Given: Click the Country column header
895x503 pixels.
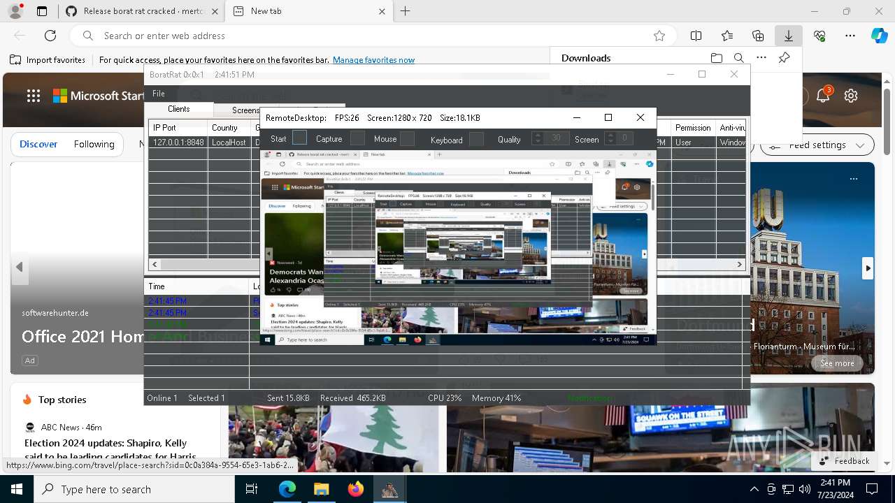Looking at the screenshot, I should tap(229, 128).
